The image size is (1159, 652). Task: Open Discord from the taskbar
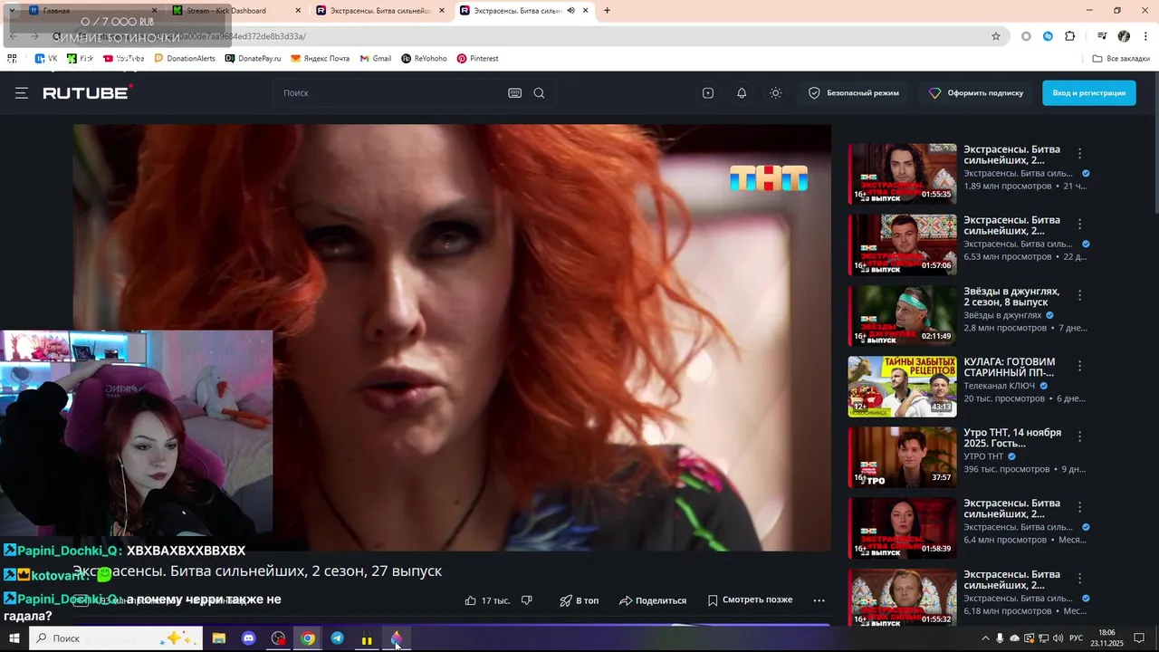(x=249, y=638)
